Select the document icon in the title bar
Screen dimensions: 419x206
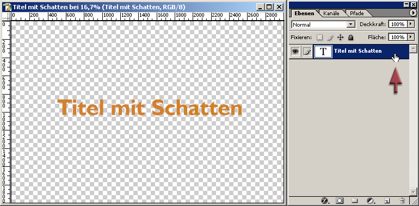pos(8,7)
